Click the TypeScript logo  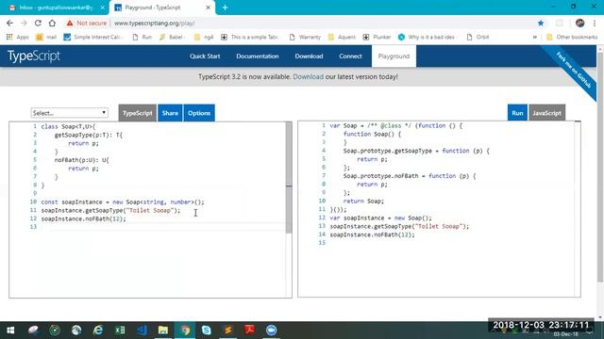[x=34, y=56]
